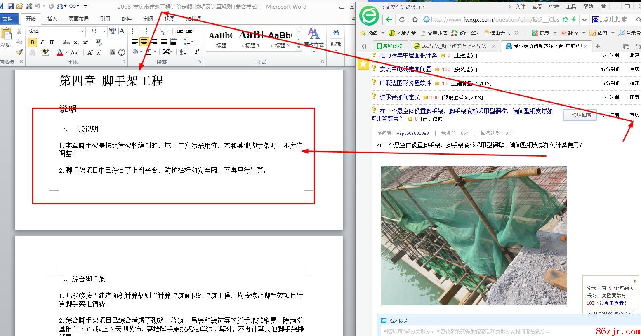Click the Format Painter brush icon
Viewport: 641px width, 336px height.
(x=19, y=52)
